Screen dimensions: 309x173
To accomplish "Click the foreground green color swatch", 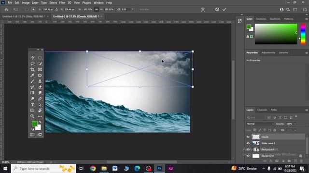I will (34, 124).
